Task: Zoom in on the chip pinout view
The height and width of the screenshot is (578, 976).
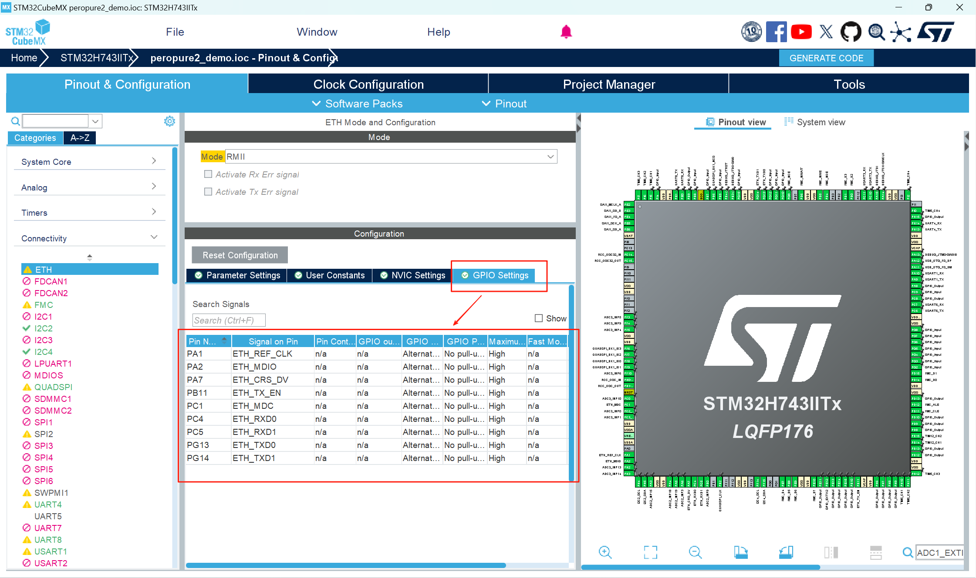Action: tap(605, 552)
